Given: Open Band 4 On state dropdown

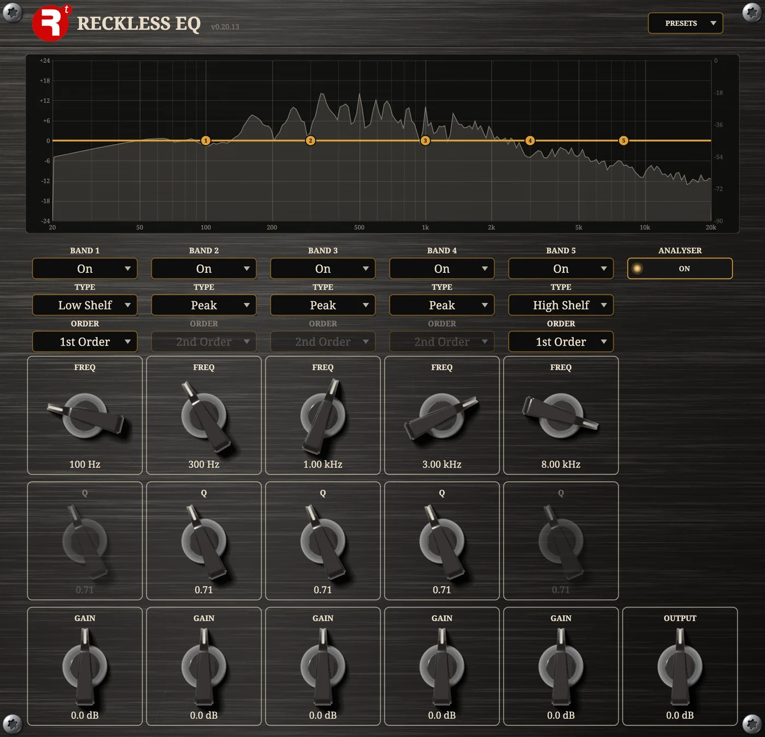Looking at the screenshot, I should tap(442, 268).
